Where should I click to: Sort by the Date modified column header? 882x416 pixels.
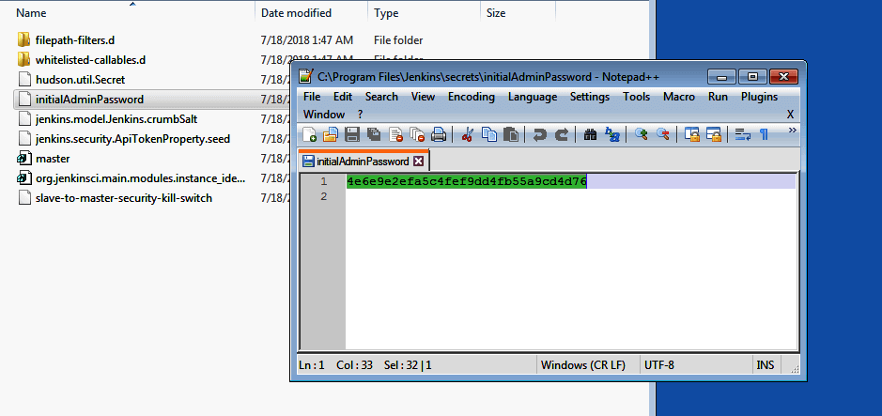296,13
